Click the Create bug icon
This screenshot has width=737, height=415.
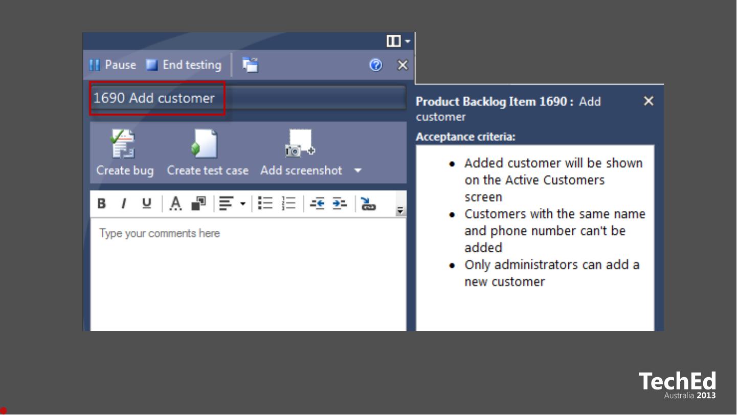124,144
